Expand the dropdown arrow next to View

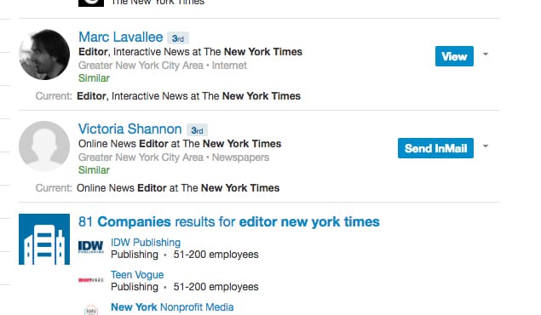pos(486,54)
